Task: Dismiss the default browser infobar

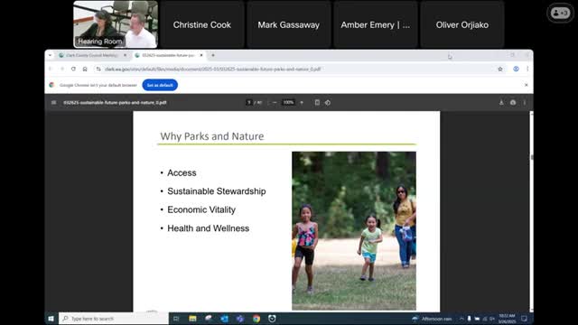Action: click(526, 85)
